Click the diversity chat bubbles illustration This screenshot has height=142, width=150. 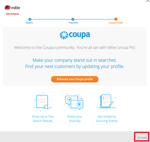[75, 102]
